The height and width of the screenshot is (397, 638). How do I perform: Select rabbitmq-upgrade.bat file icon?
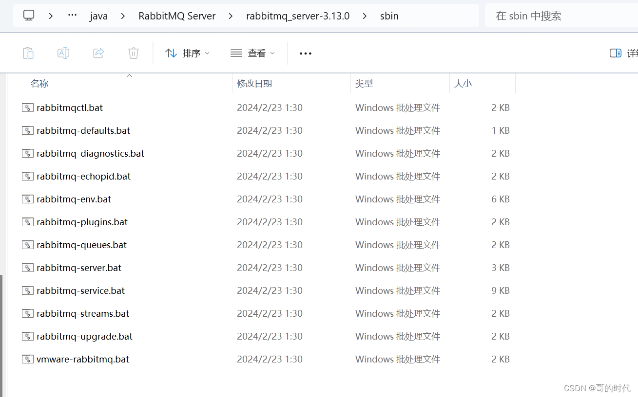coord(28,336)
